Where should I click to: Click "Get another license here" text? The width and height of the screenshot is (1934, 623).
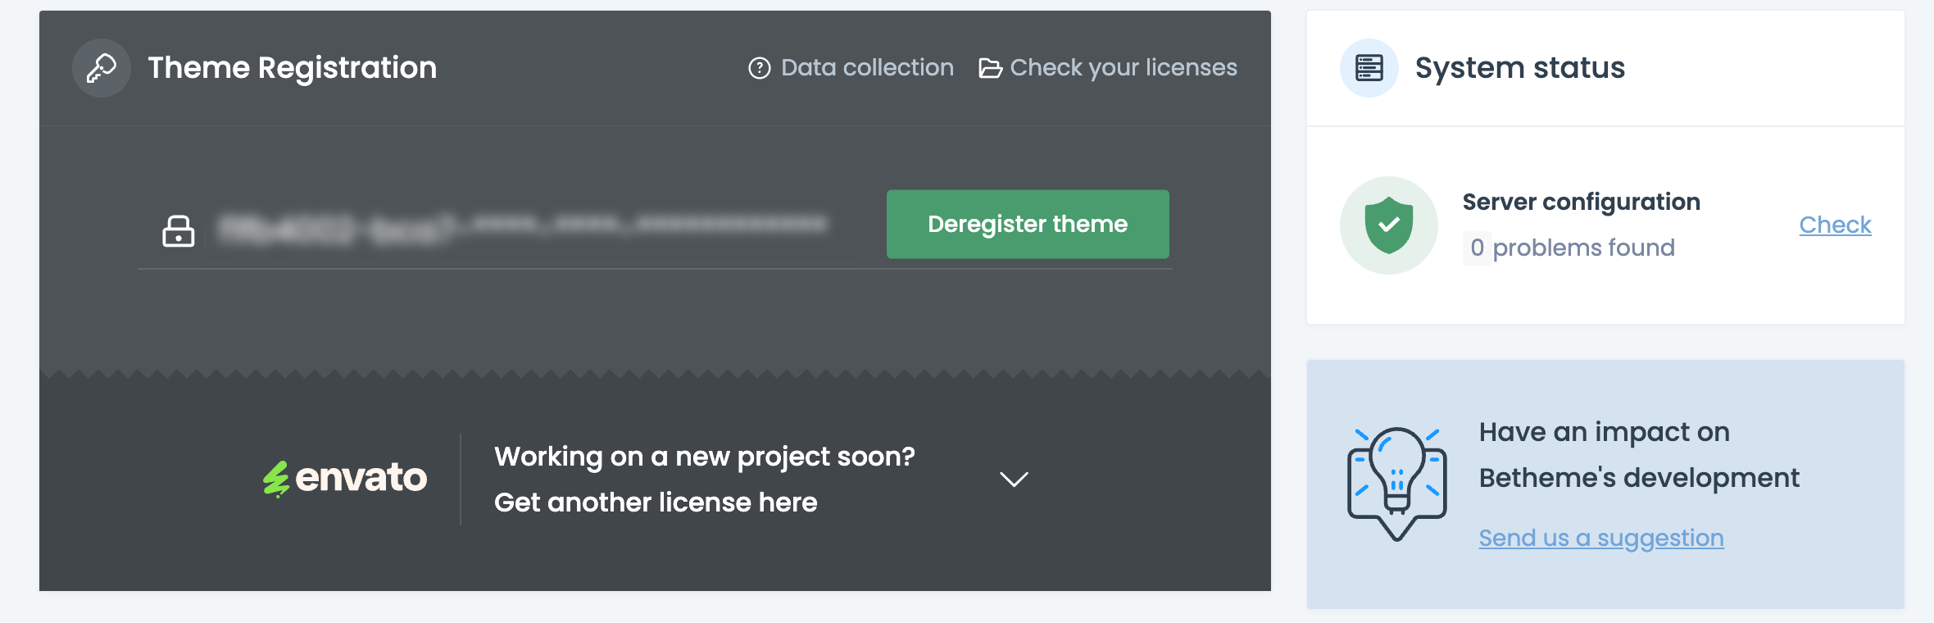point(656,502)
